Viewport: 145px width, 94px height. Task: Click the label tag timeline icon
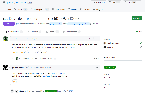tap(12, 91)
